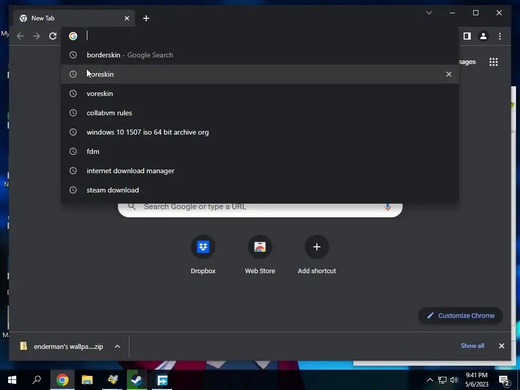The image size is (520, 390).
Task: Click Show all downloads link
Action: coord(472,345)
